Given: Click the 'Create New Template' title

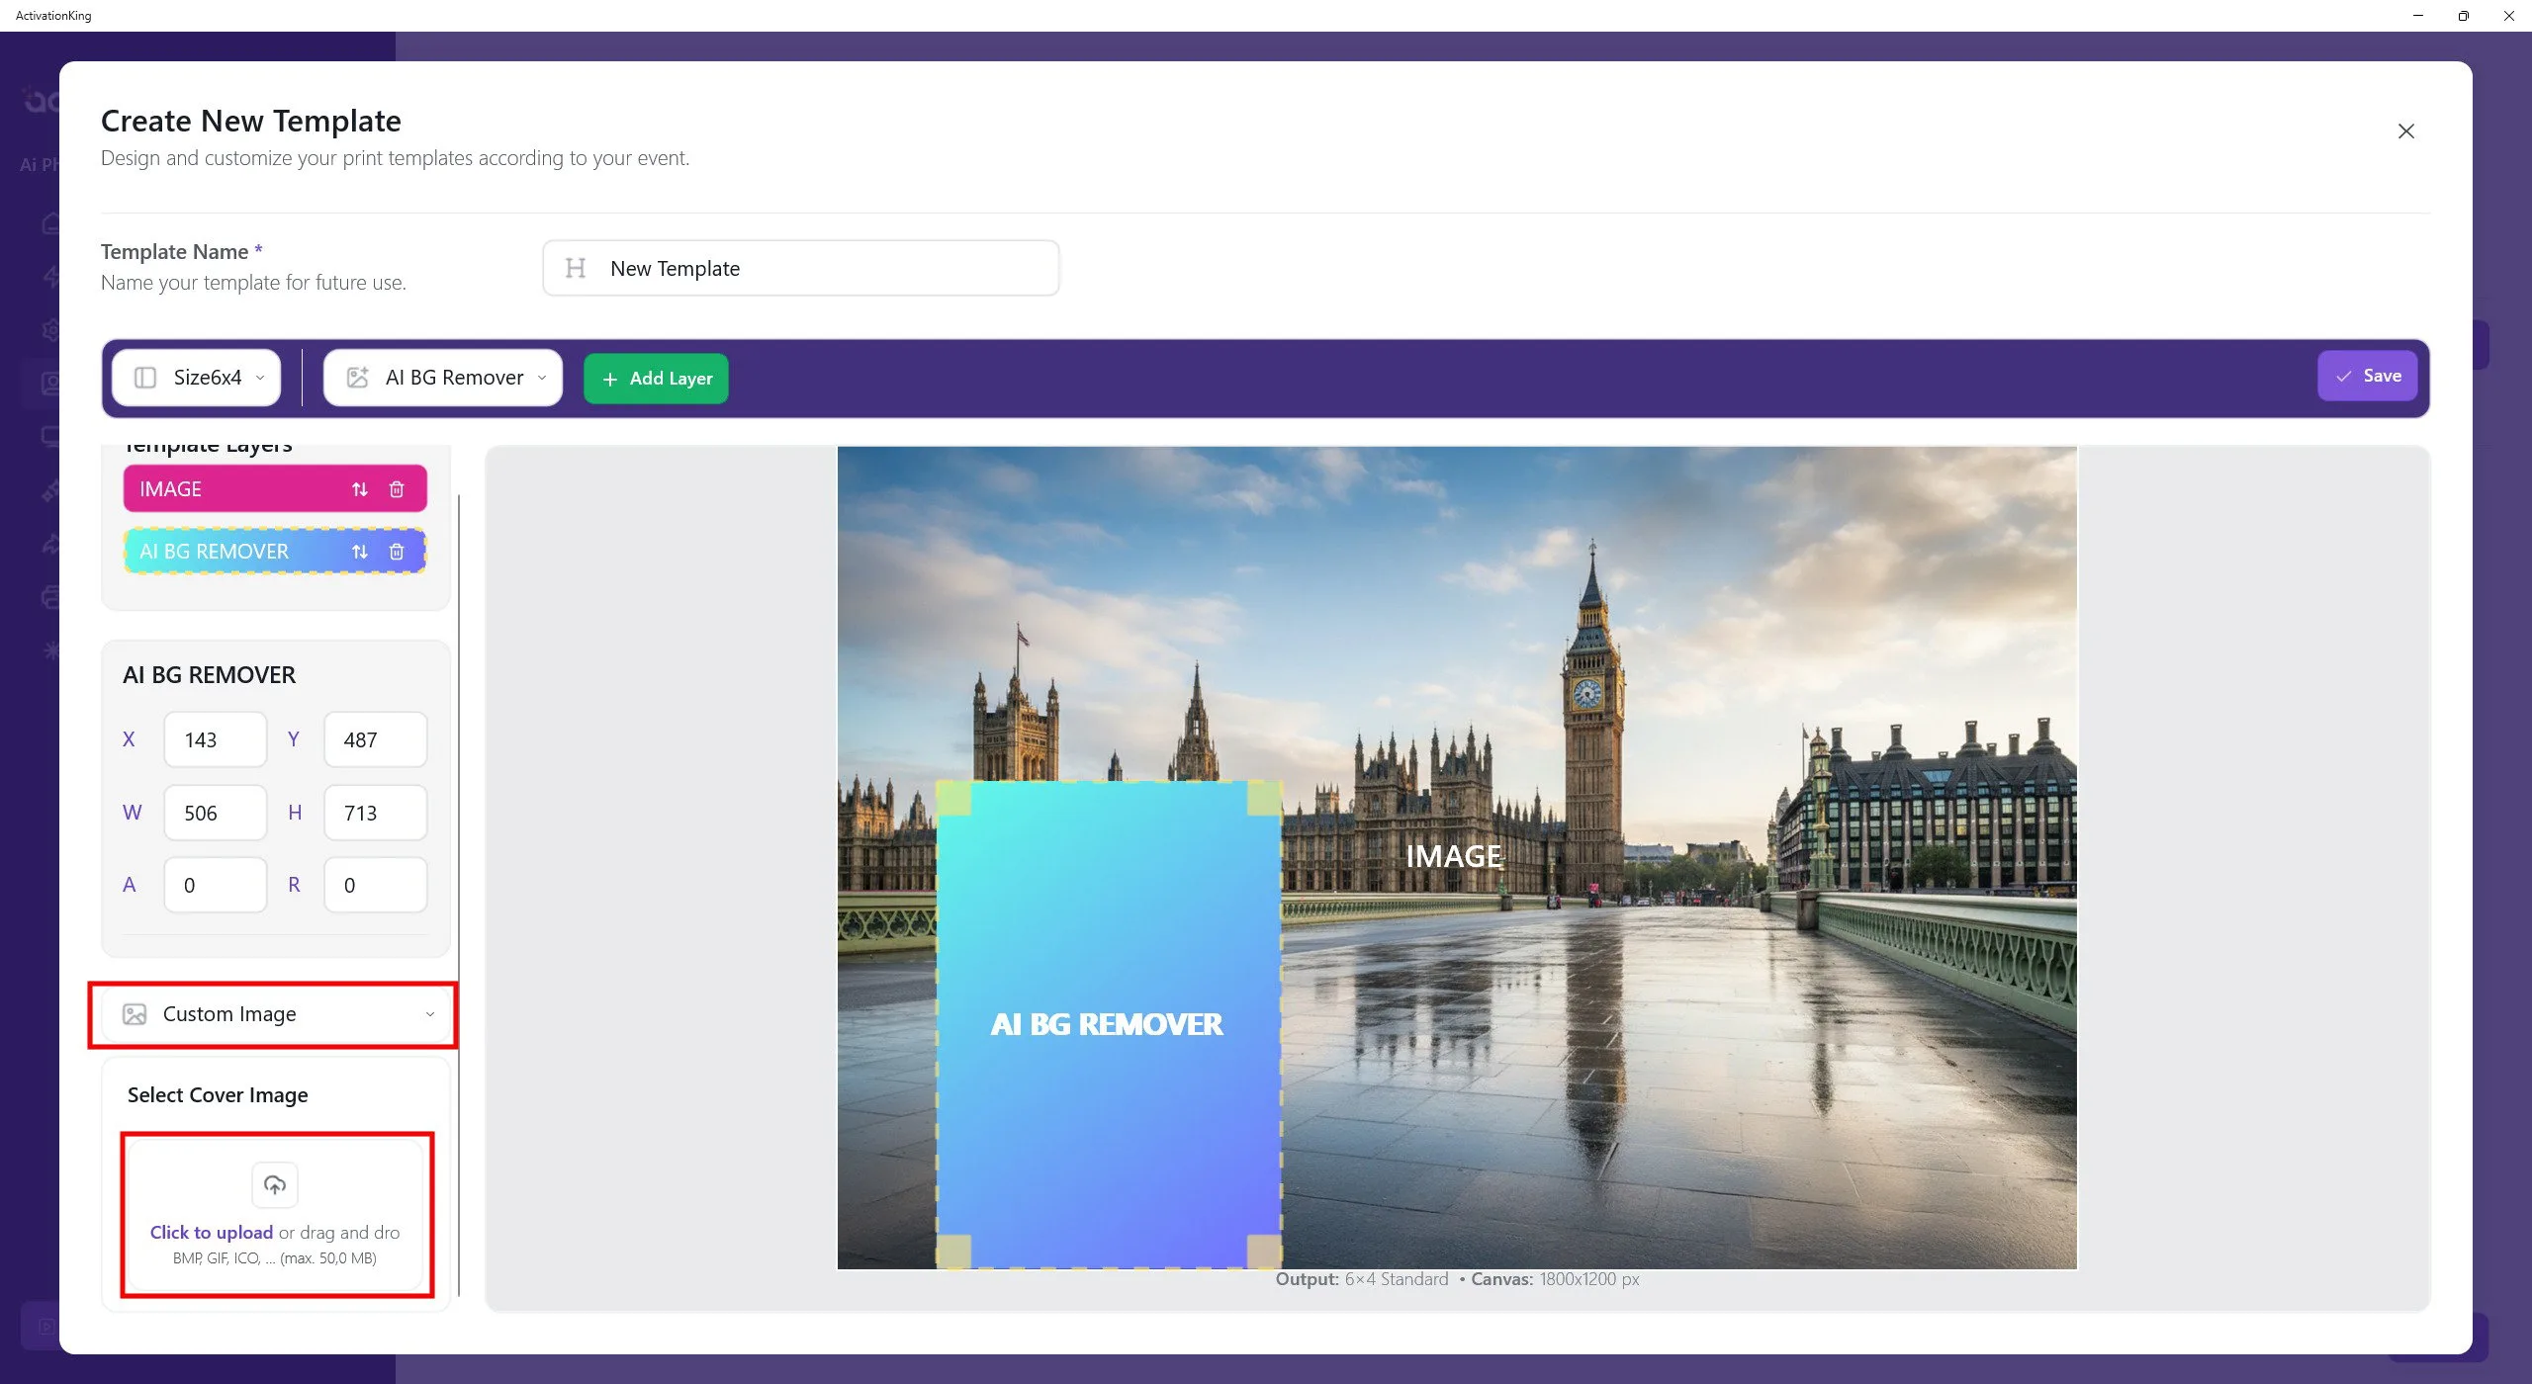Looking at the screenshot, I should pyautogui.click(x=251, y=121).
